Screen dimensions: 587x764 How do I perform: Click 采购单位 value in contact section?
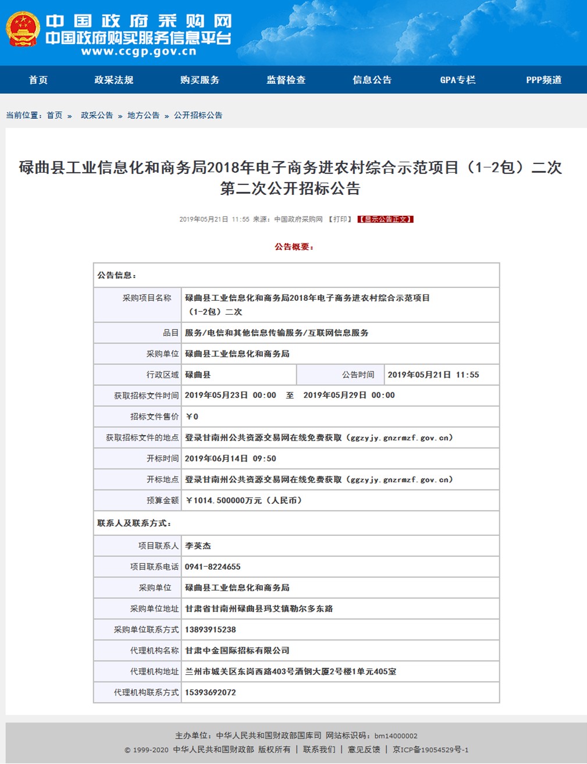coord(237,588)
